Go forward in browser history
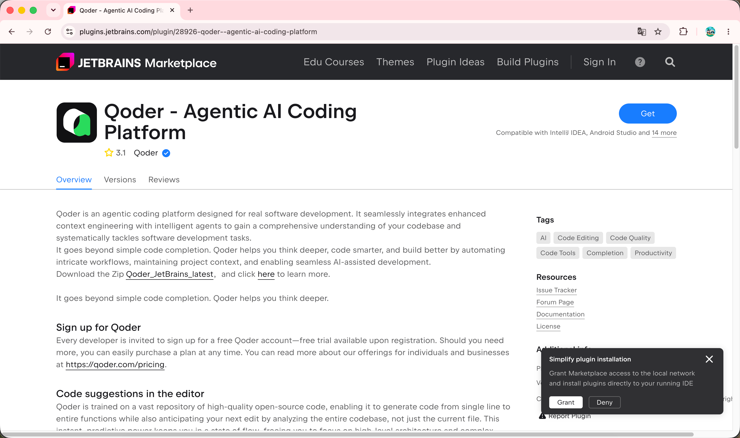Screen dimensions: 740x438 coord(30,32)
